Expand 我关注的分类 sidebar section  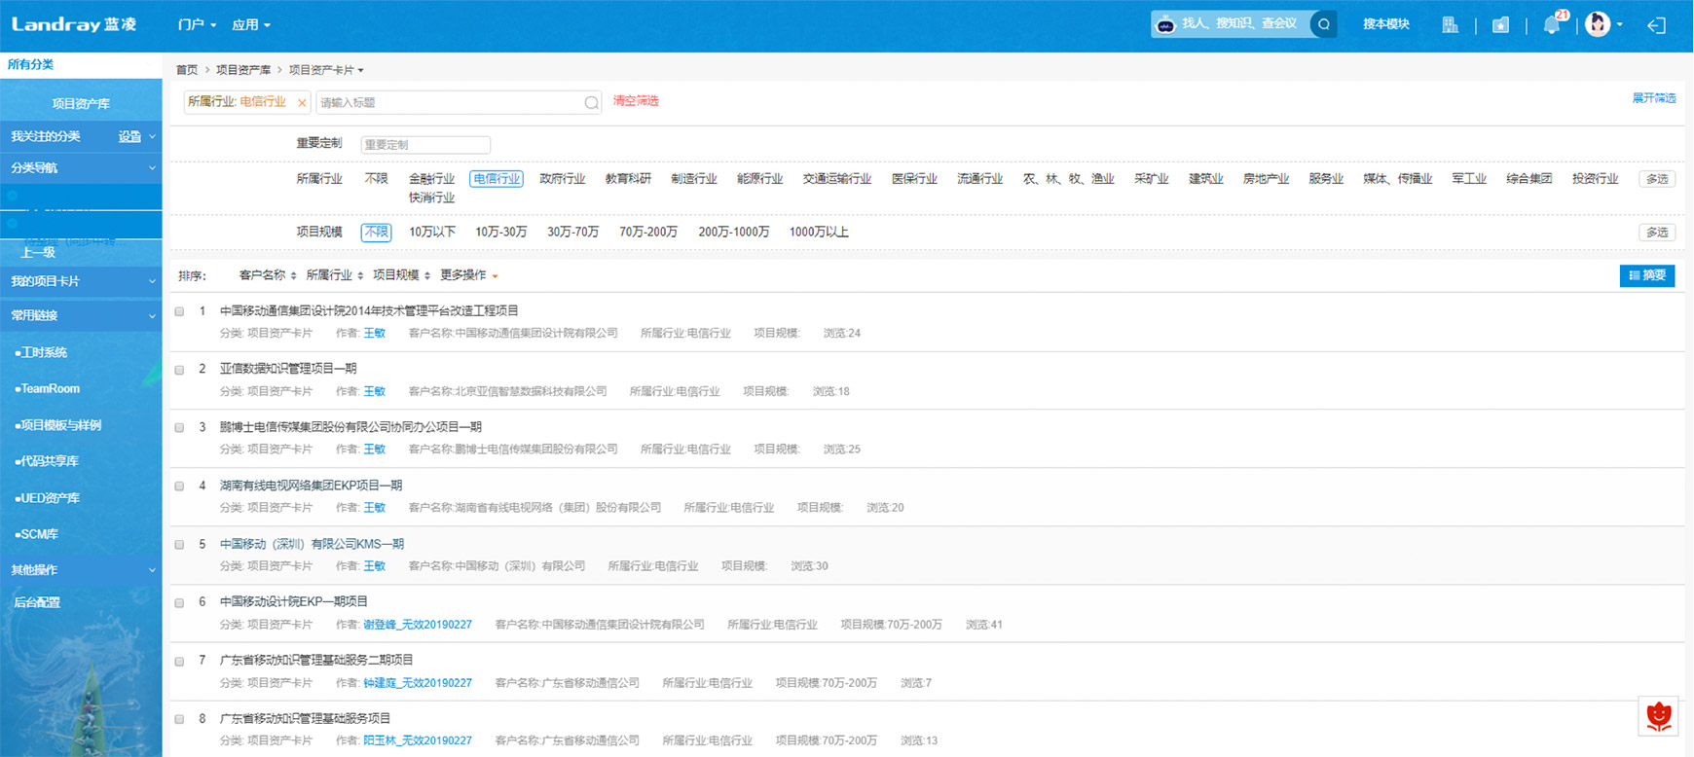pyautogui.click(x=152, y=136)
